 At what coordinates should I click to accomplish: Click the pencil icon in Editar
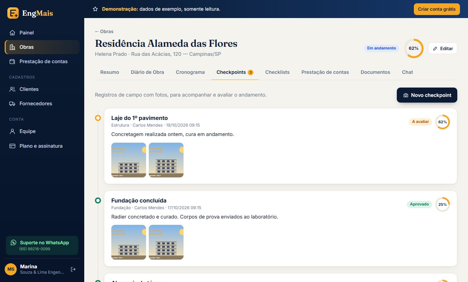(x=435, y=48)
